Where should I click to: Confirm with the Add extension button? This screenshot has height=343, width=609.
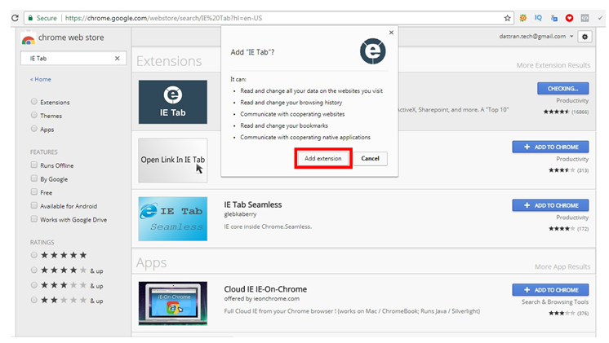(x=322, y=158)
